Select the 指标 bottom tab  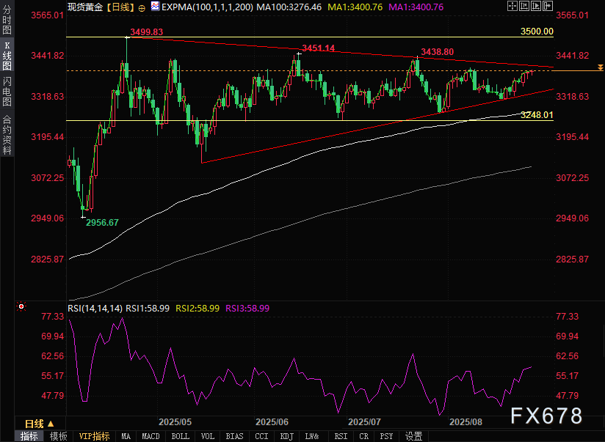(x=29, y=436)
